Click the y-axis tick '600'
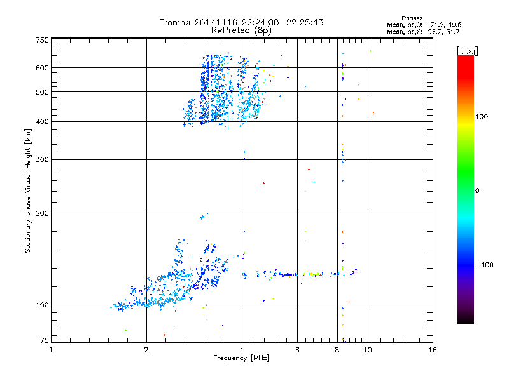 click(42, 68)
